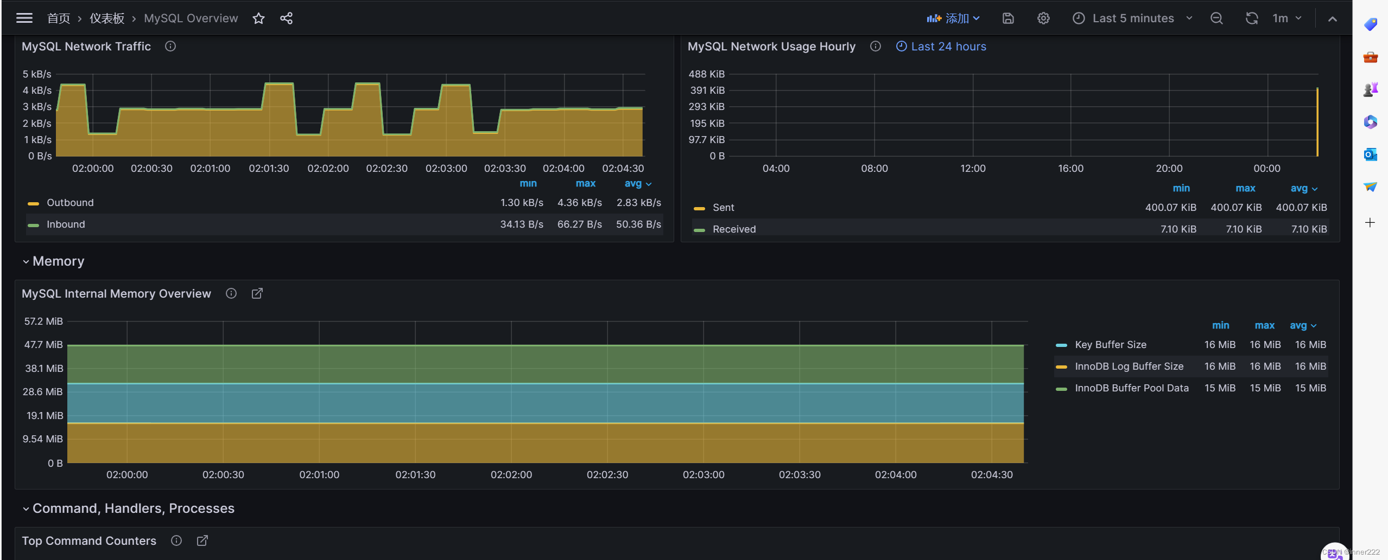
Task: Open the 1m refresh interval dropdown
Action: tap(1286, 18)
